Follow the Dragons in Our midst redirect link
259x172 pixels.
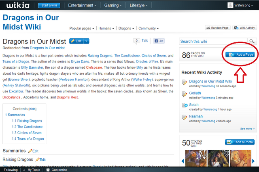tap(47, 48)
